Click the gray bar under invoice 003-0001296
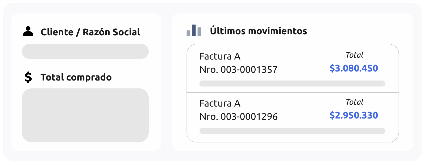 292,130
